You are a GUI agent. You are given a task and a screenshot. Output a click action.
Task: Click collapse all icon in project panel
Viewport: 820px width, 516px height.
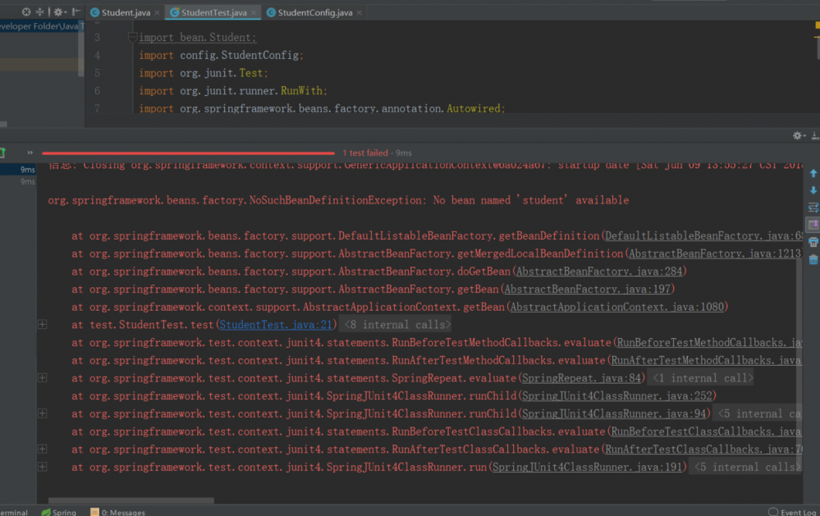tap(41, 12)
